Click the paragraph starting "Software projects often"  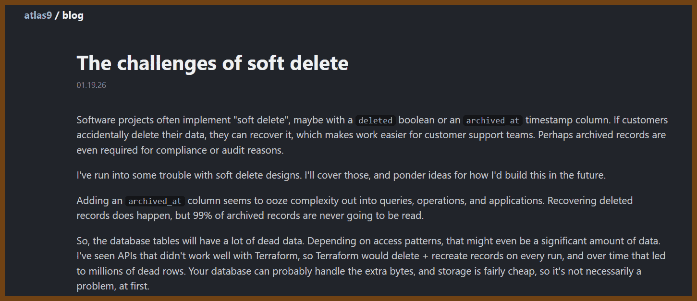(371, 135)
